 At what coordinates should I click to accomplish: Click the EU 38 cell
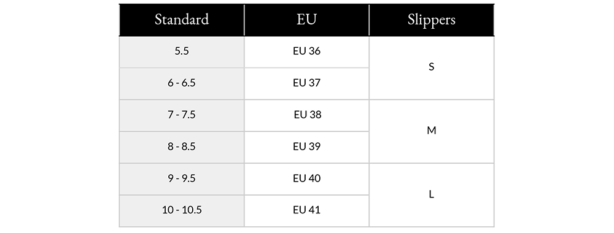coord(306,115)
